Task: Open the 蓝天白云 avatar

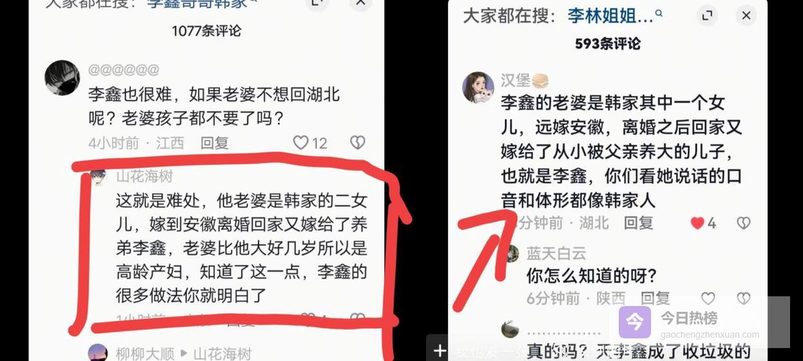Action: [x=511, y=254]
